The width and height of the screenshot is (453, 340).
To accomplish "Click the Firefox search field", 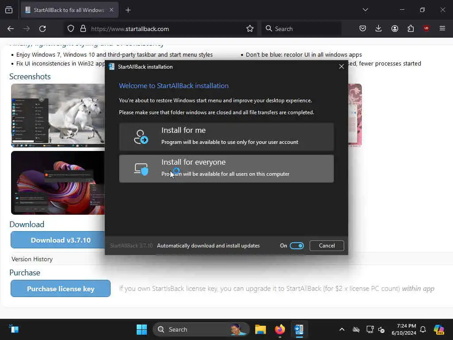I will (301, 29).
